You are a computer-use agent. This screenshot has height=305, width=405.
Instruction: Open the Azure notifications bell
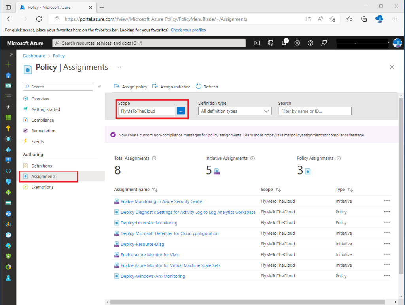[284, 43]
